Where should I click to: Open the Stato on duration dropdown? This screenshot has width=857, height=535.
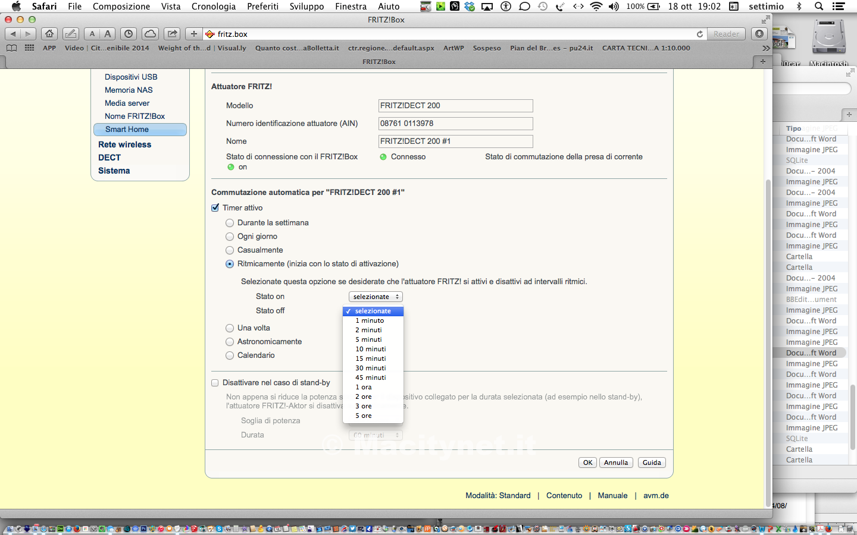click(376, 297)
